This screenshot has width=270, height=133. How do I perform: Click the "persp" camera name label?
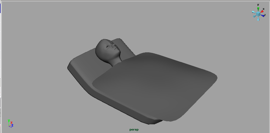134,130
